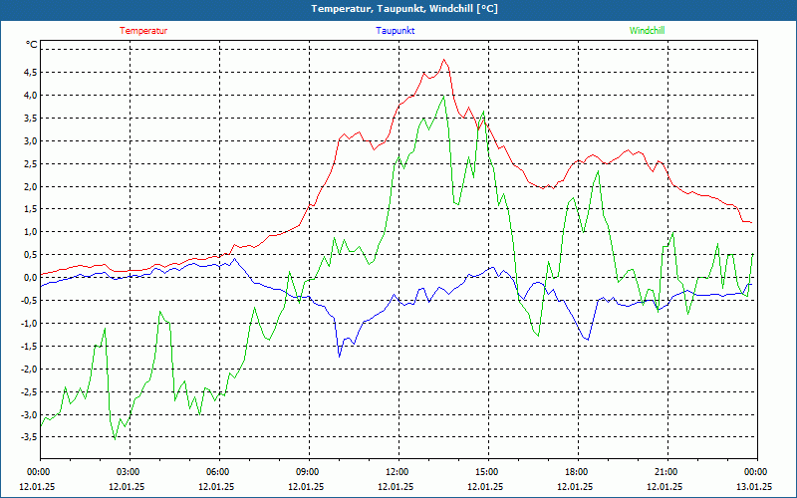Click the temperature peak near 13:30
This screenshot has width=797, height=498.
(444, 60)
